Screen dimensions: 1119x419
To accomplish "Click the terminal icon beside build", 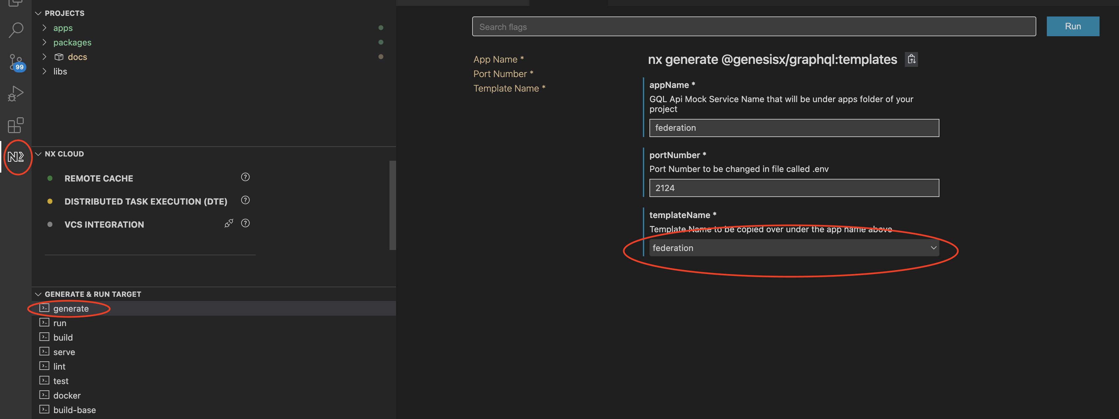I will (44, 337).
